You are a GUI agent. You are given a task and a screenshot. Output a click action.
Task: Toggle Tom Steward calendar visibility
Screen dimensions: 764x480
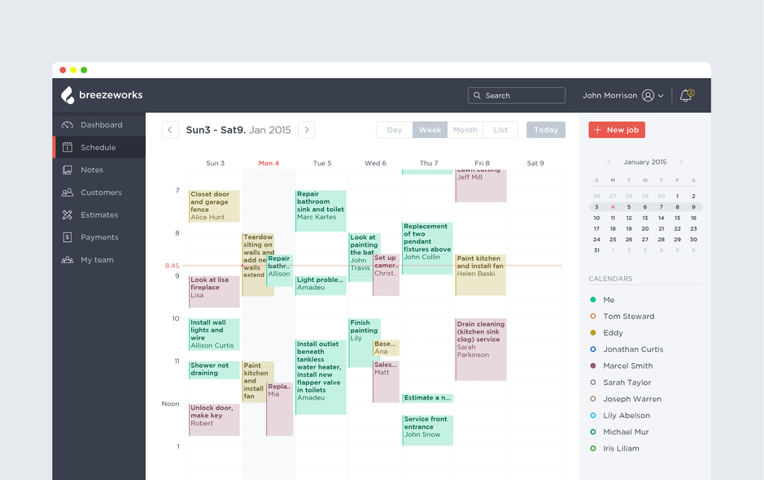593,316
